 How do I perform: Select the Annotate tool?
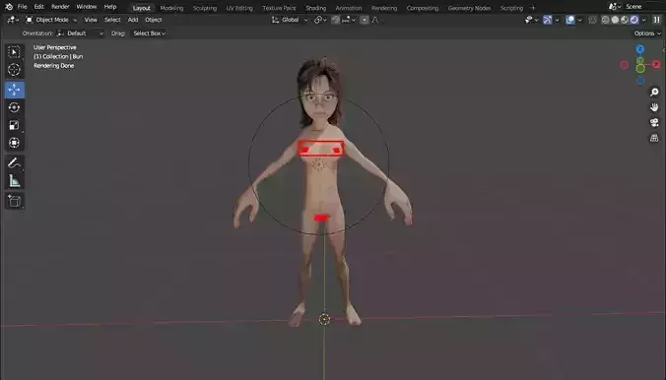(14, 163)
